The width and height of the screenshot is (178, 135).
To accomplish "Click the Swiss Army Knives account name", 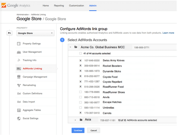I will pyautogui.click(x=113, y=60).
